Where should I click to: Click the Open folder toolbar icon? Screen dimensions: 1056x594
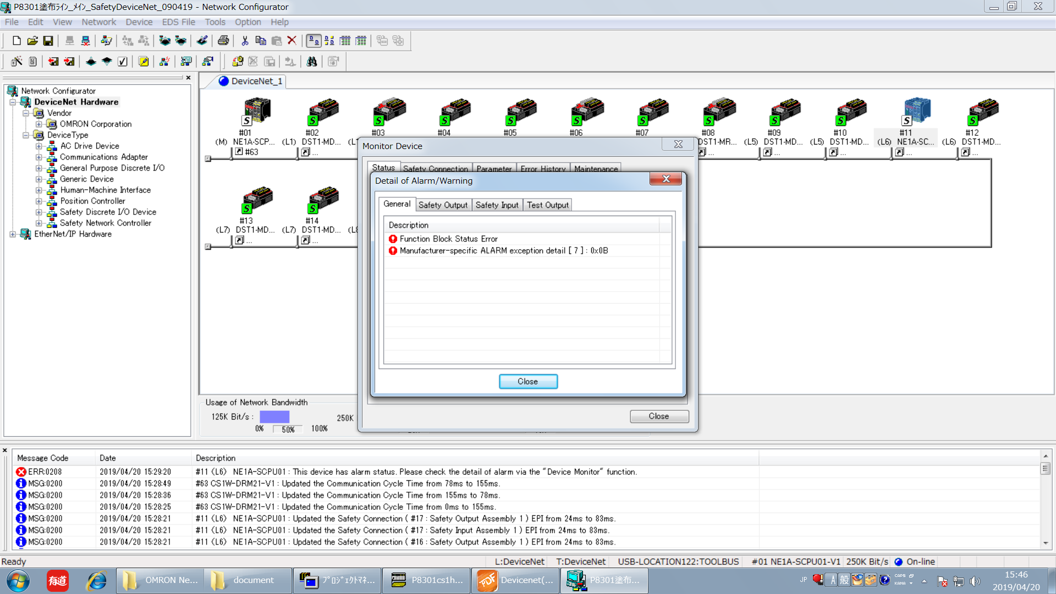point(32,41)
